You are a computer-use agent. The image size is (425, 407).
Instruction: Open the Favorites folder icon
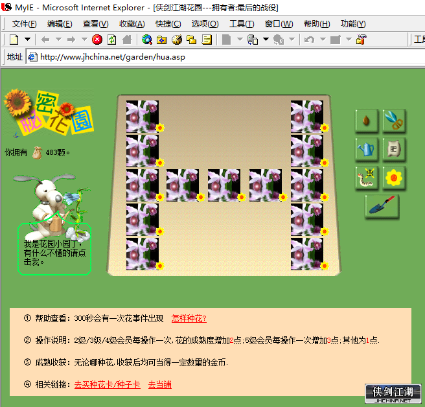(x=161, y=40)
